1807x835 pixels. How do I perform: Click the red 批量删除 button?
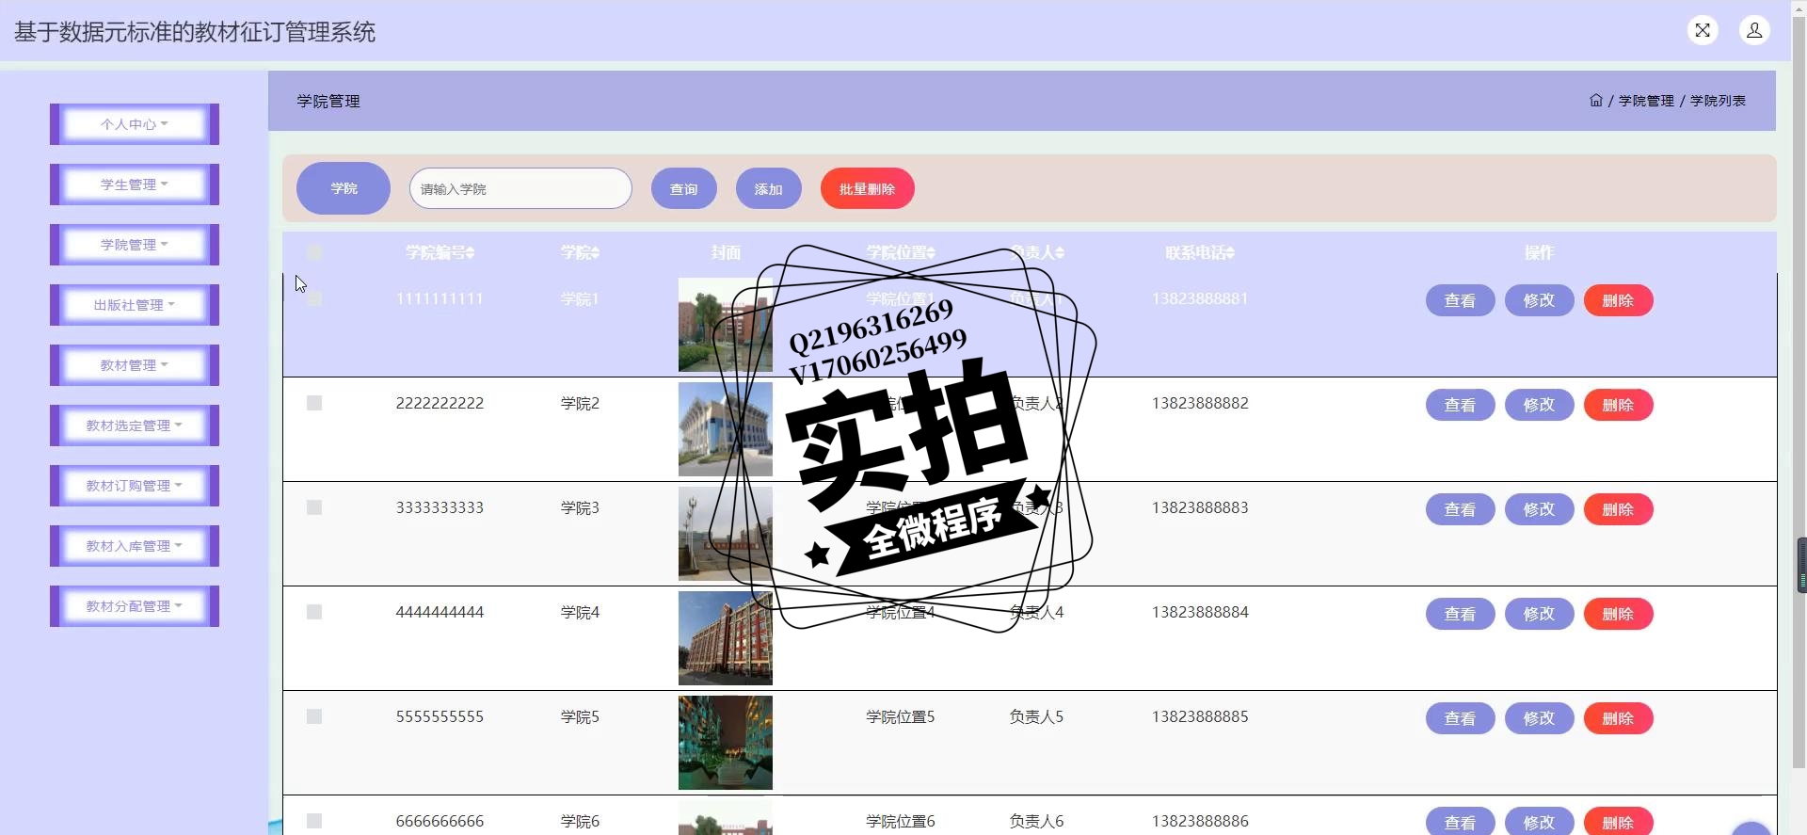868,188
